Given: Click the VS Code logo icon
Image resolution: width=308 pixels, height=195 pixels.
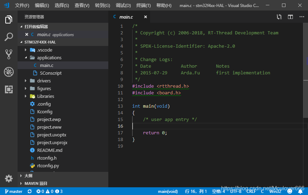Looking at the screenshot, I should tap(6, 5).
